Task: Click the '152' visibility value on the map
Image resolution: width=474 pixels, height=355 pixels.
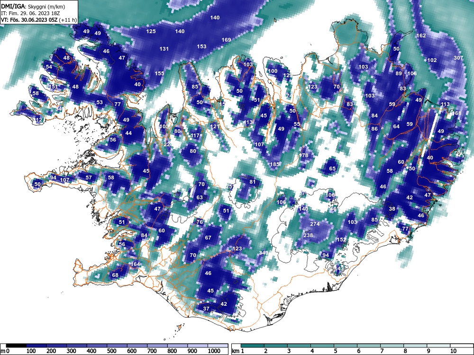Action: [x=342, y=240]
